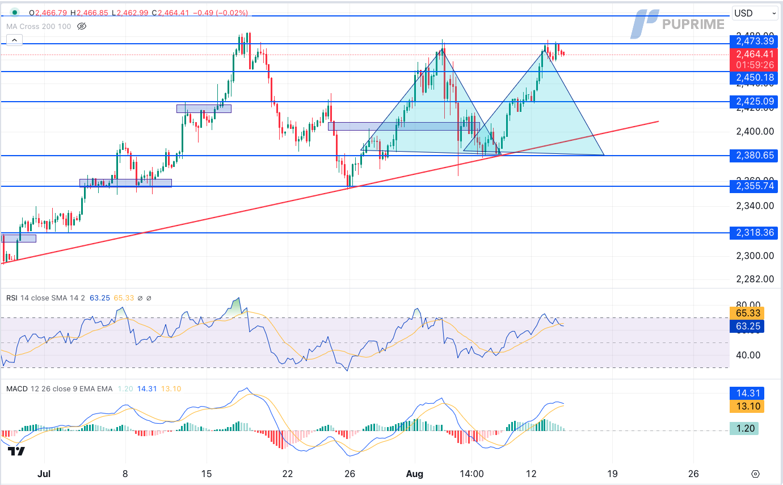
Task: Open chart settings gear near the time axis
Action: coord(755,474)
